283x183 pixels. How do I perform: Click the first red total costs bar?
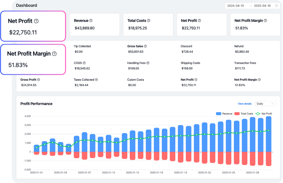36,153
